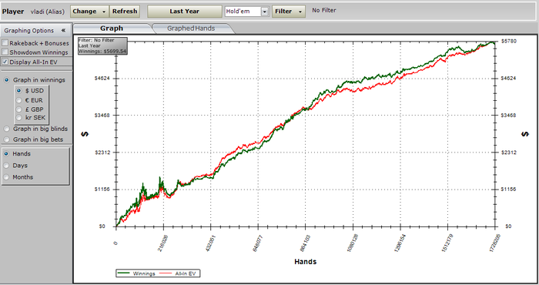This screenshot has width=539, height=285.
Task: Click the $3468 left axis label
Action: click(102, 116)
